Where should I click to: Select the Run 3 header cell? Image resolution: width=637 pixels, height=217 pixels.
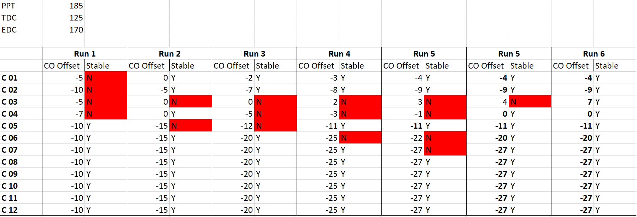(255, 54)
